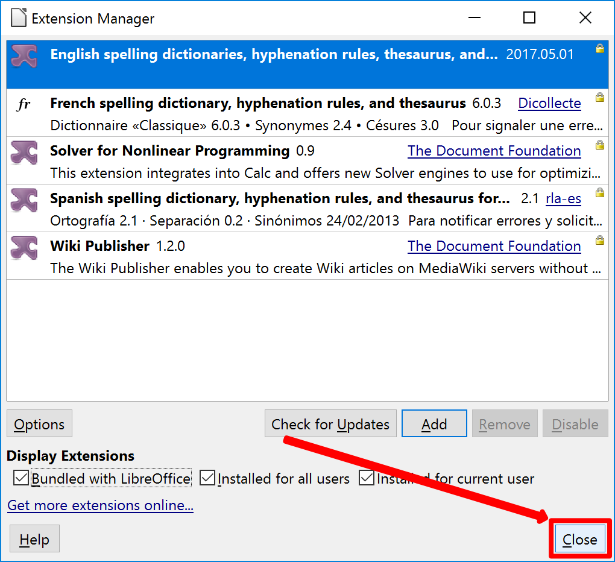Toggle Bundled with LibreOffice checkbox
Screen dimensions: 615x562
20,478
